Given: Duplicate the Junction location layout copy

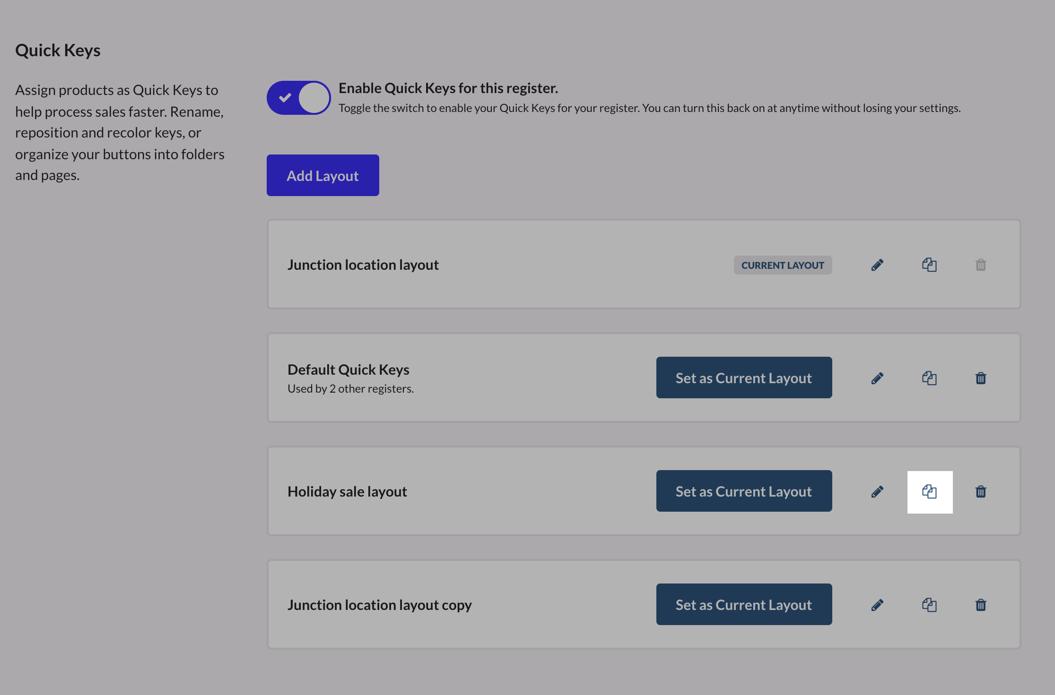Looking at the screenshot, I should coord(929,605).
